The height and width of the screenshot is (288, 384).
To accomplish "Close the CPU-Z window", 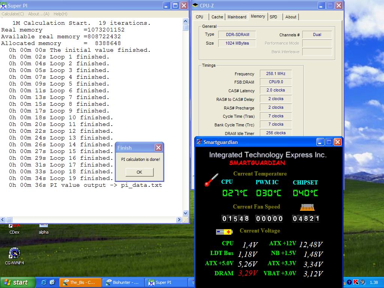I will [x=339, y=5].
